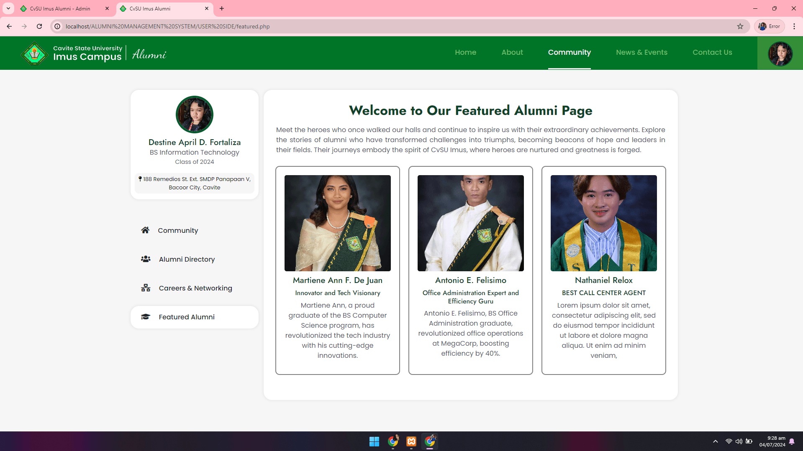The image size is (803, 451).
Task: Click the Careers & Networking hierarchy icon
Action: pyautogui.click(x=145, y=288)
